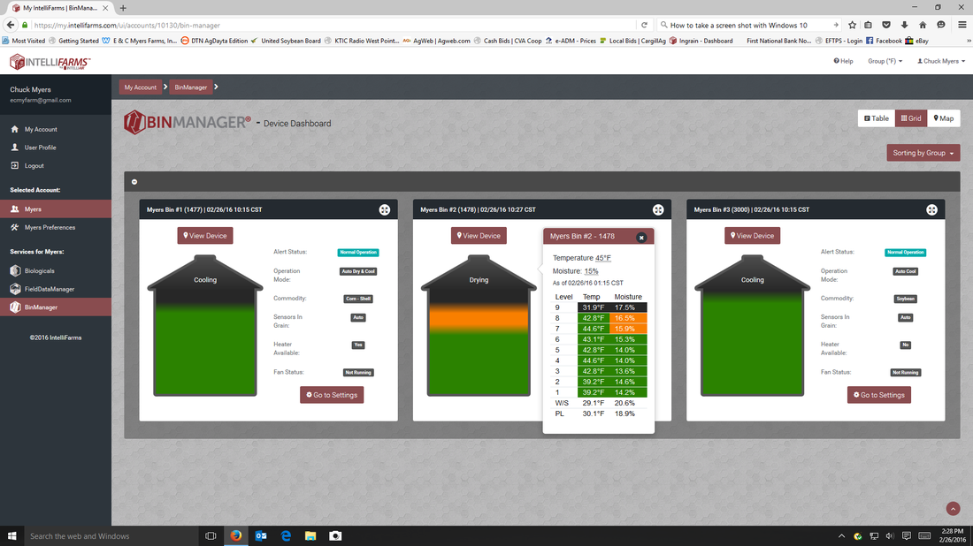Viewport: 973px width, 546px height.
Task: Click Logout in the sidebar
Action: tap(34, 166)
